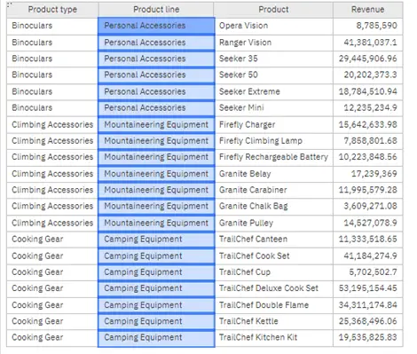
Task: Click revenue value 11,333,518.65
Action: [368, 239]
